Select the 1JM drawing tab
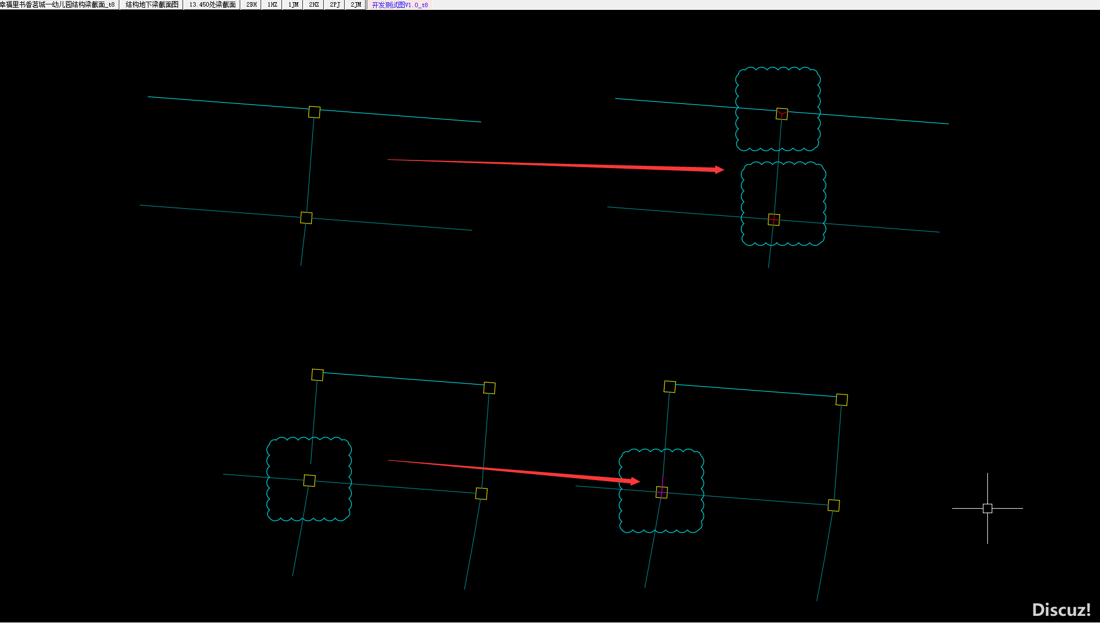Viewport: 1100px width, 623px height. [x=293, y=5]
